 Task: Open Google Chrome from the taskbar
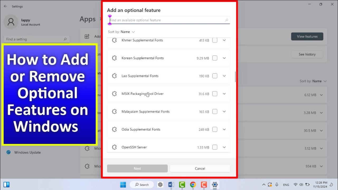click(x=193, y=184)
